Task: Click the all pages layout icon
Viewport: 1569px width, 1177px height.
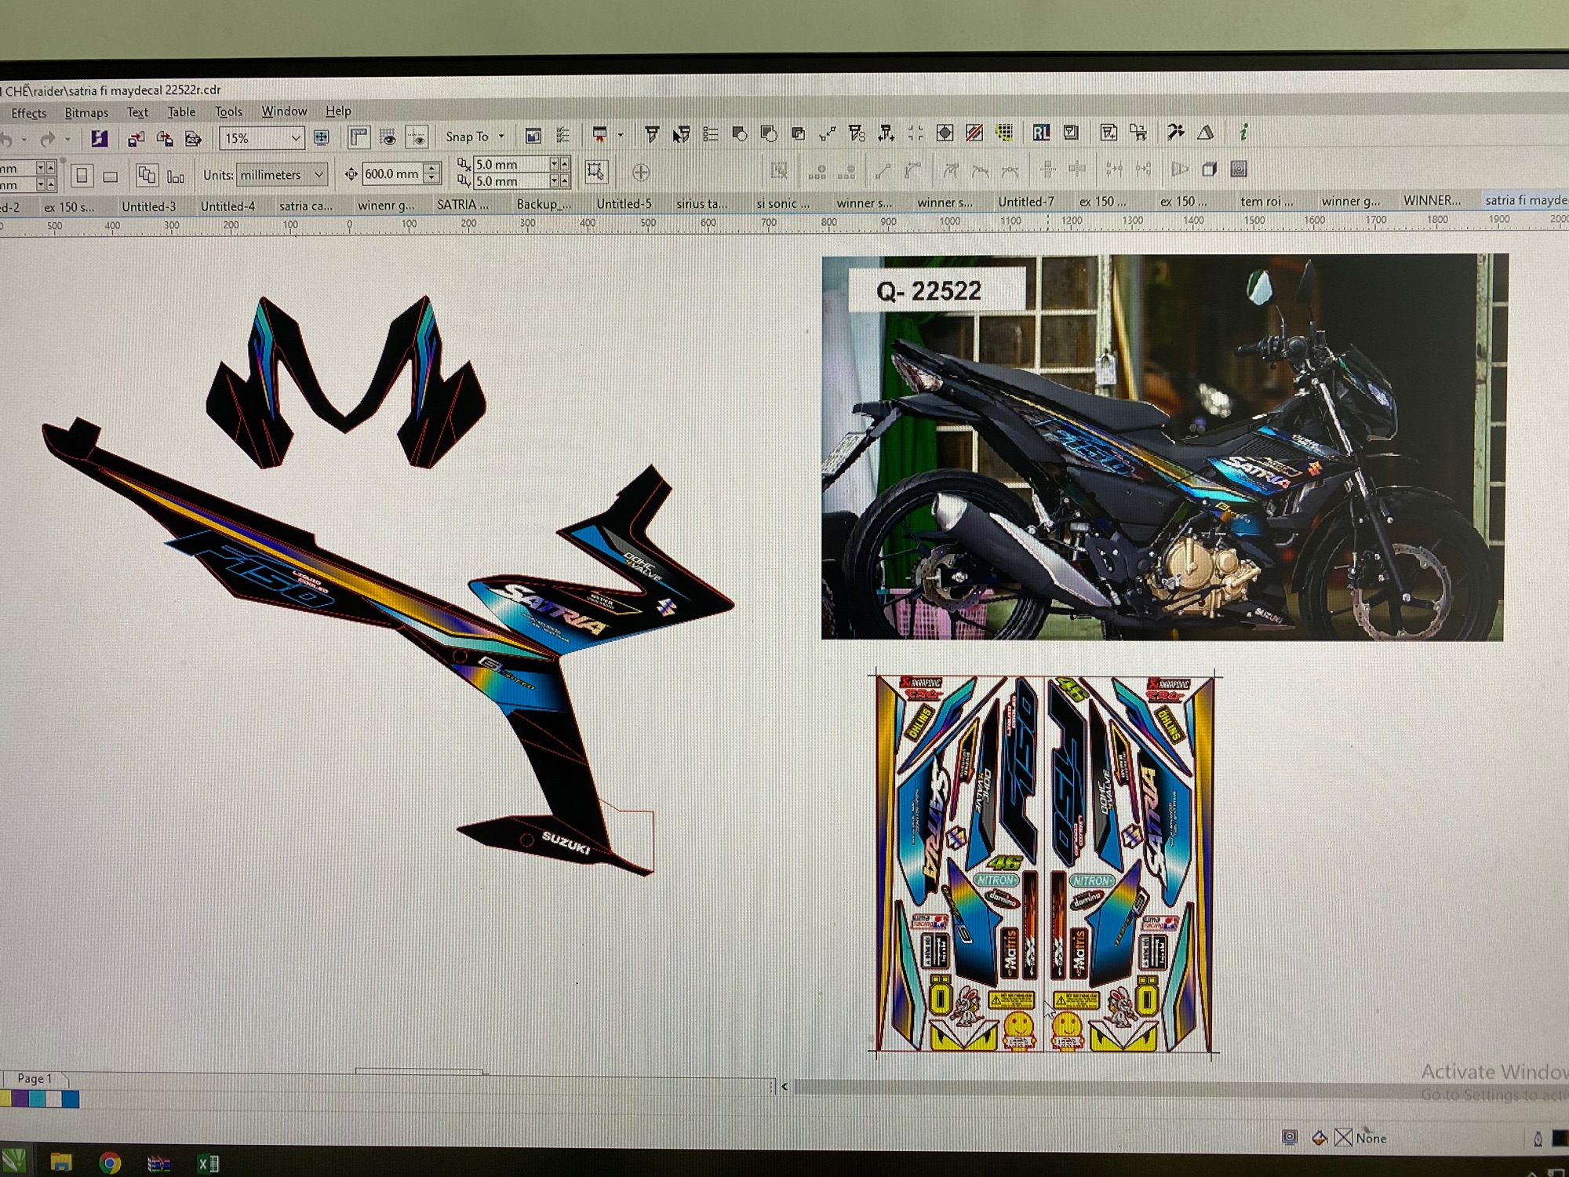Action: click(x=147, y=175)
